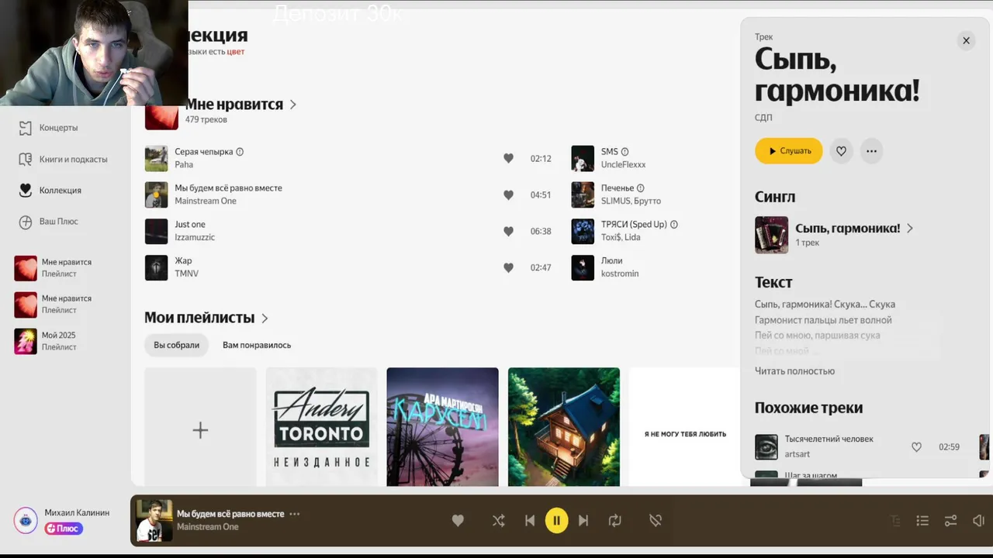Image resolution: width=993 pixels, height=558 pixels.
Task: Skip to the next track
Action: click(583, 521)
